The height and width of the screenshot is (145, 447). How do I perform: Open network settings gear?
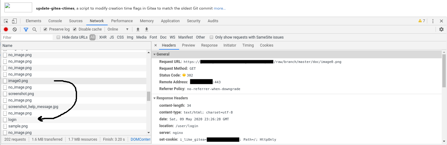pyautogui.click(x=441, y=29)
